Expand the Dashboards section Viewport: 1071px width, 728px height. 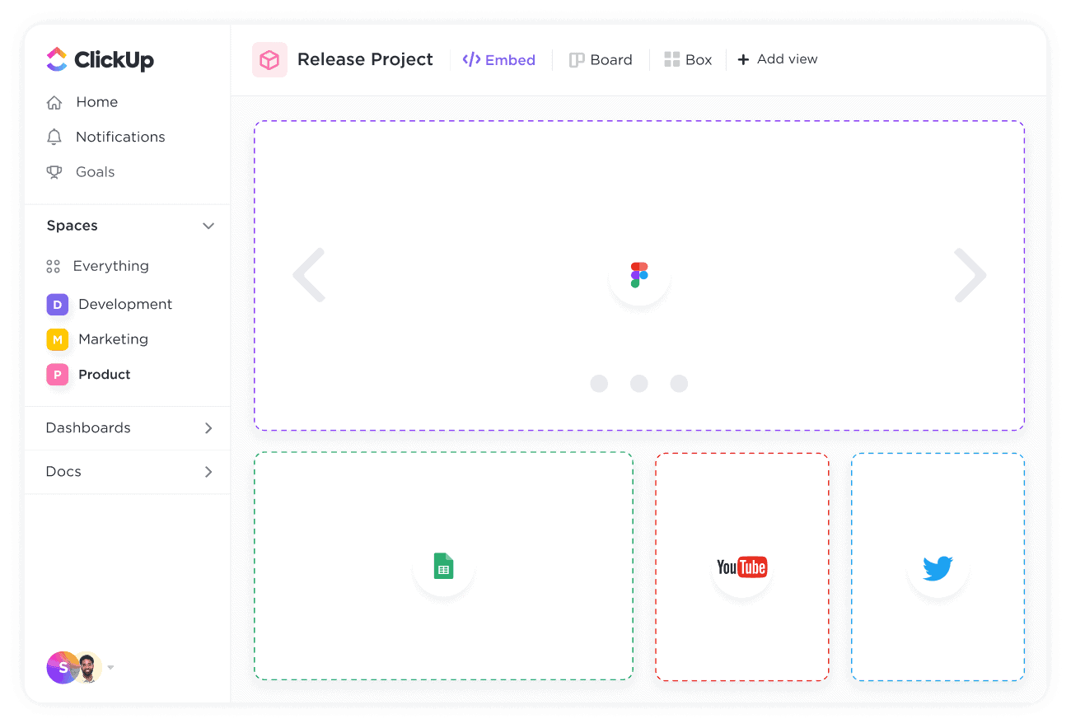(x=208, y=428)
